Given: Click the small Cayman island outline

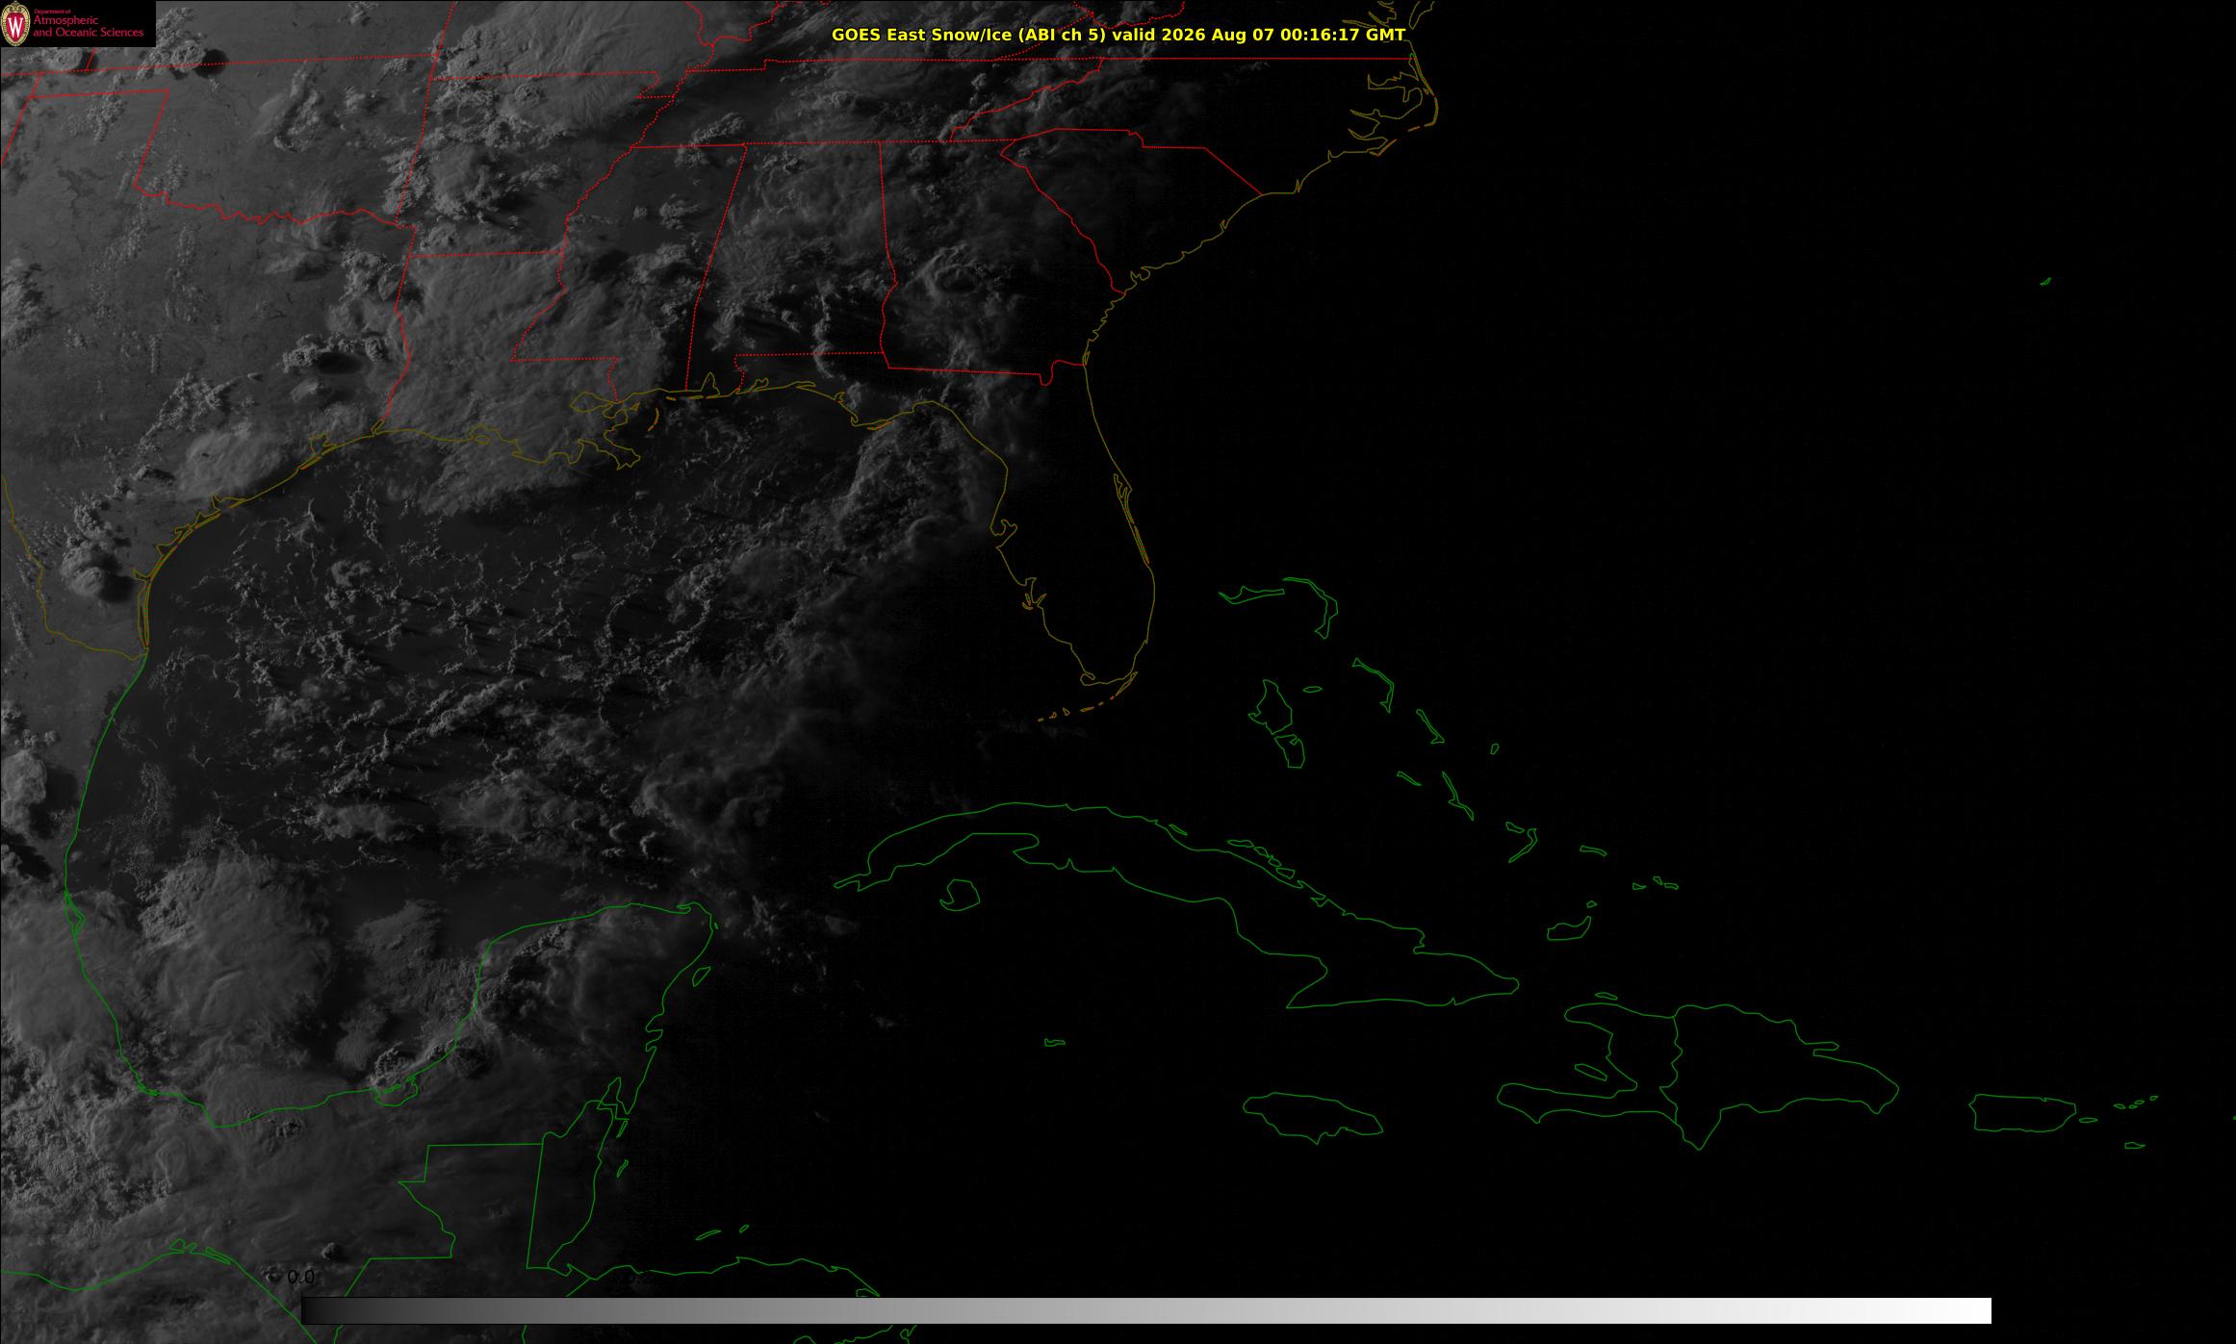Looking at the screenshot, I should pos(1054,1042).
